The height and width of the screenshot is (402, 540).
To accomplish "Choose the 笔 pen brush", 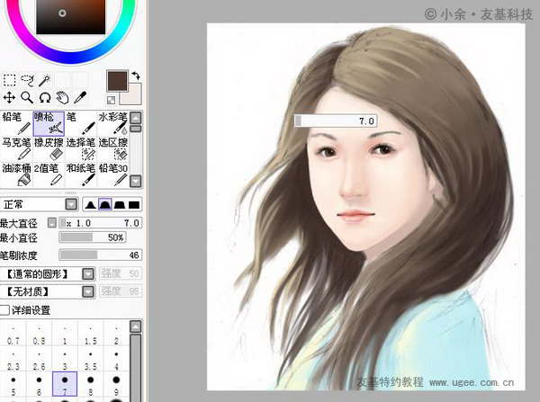I will (x=81, y=123).
